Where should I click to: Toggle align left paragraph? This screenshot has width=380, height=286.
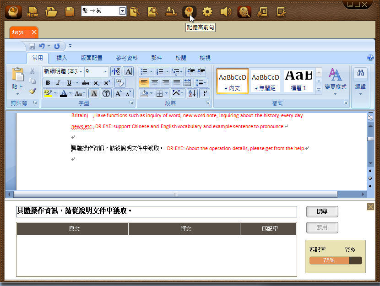(144, 82)
